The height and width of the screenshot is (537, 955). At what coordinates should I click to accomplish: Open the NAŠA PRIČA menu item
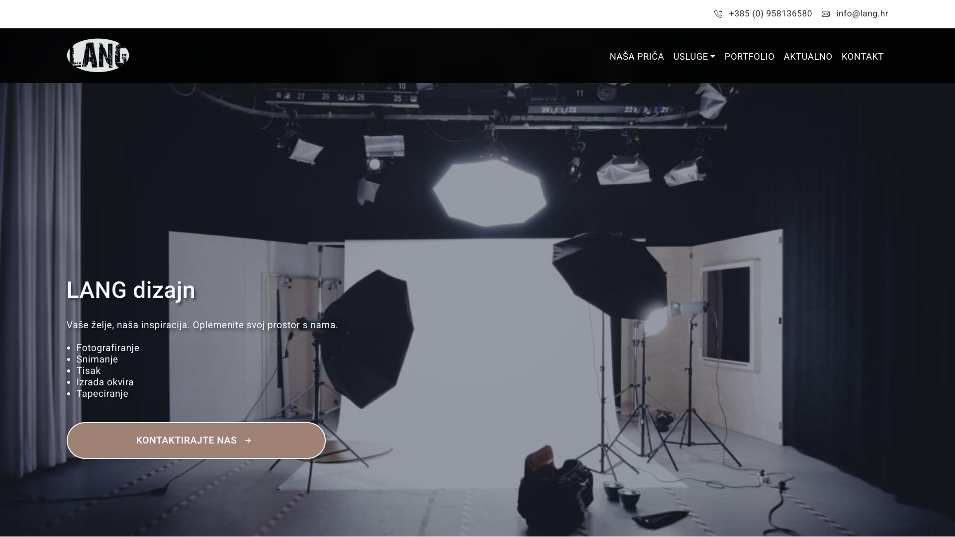click(637, 57)
